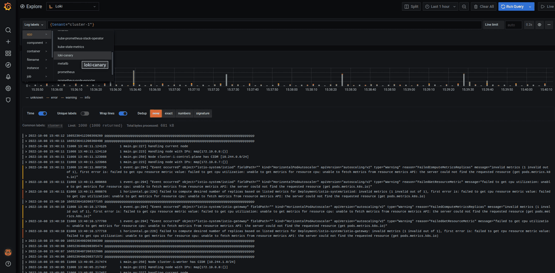Click the Search magnifier in sidebar
This screenshot has height=273, width=555.
tap(8, 30)
